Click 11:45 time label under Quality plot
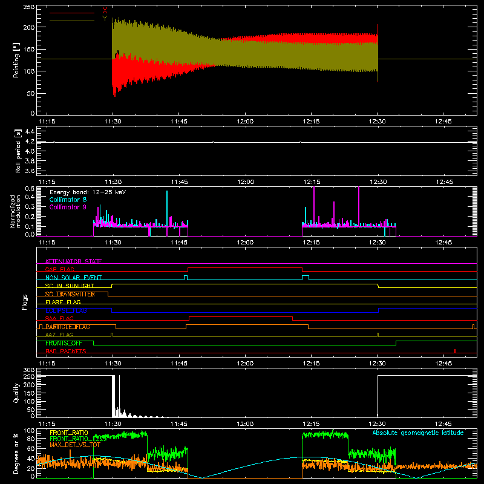Viewport: 484px width, 484px height. (179, 424)
